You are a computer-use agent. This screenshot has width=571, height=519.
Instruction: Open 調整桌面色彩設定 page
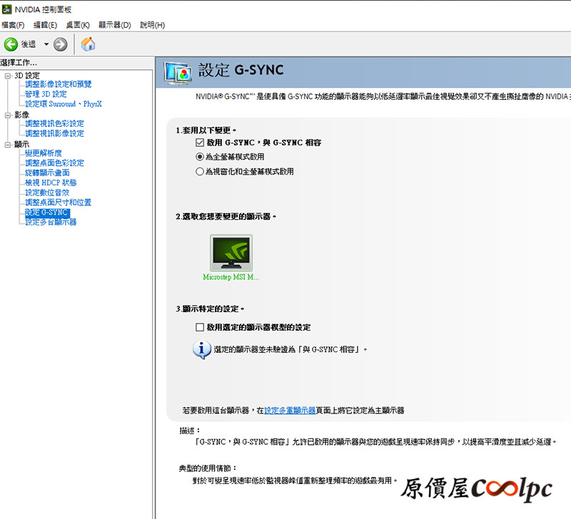coord(55,163)
